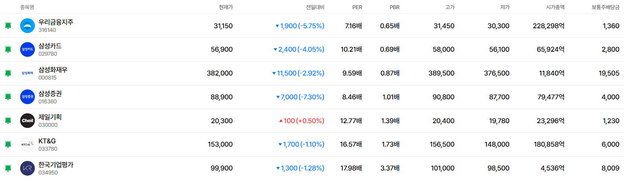Open the 삼성화재우 stock name link
Screen dimensions: 629x180
pos(53,70)
